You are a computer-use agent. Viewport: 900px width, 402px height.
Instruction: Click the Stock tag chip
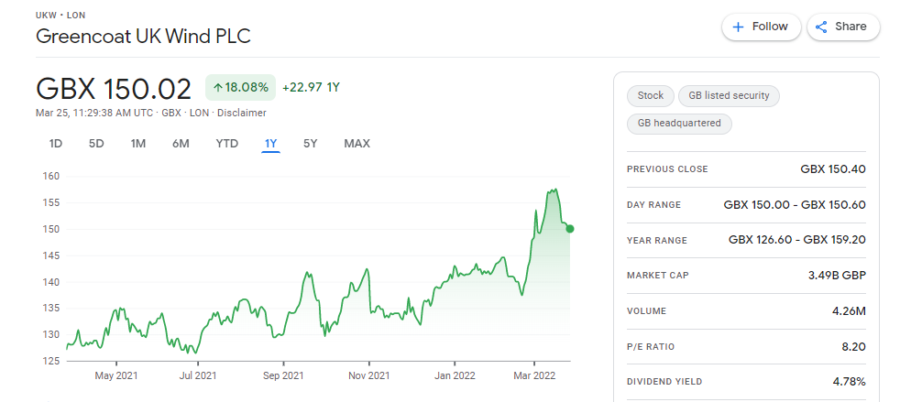click(651, 96)
